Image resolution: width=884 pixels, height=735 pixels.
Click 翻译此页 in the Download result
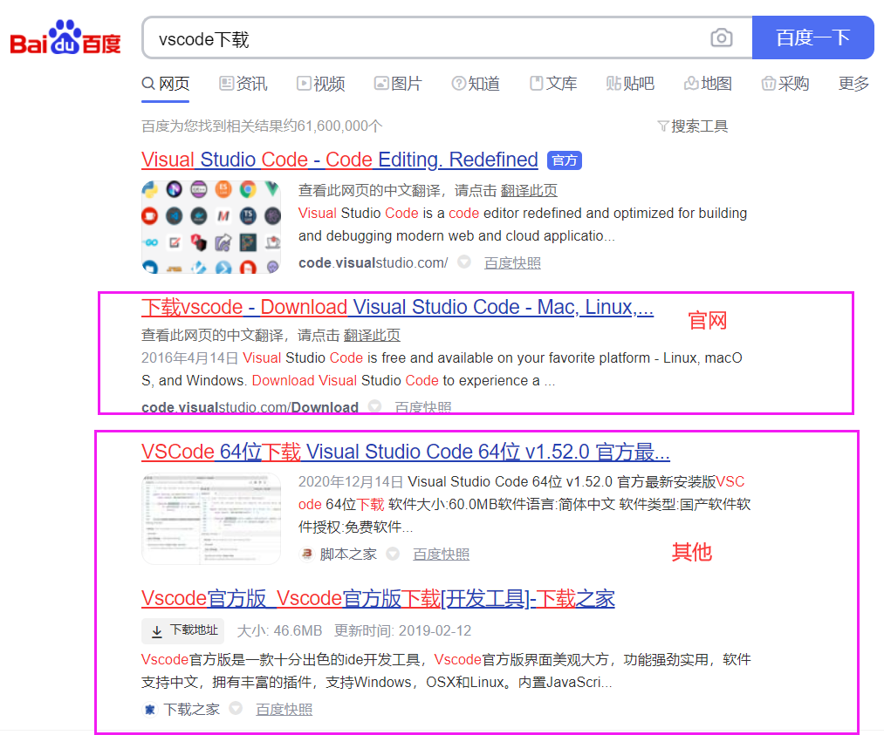pos(372,336)
